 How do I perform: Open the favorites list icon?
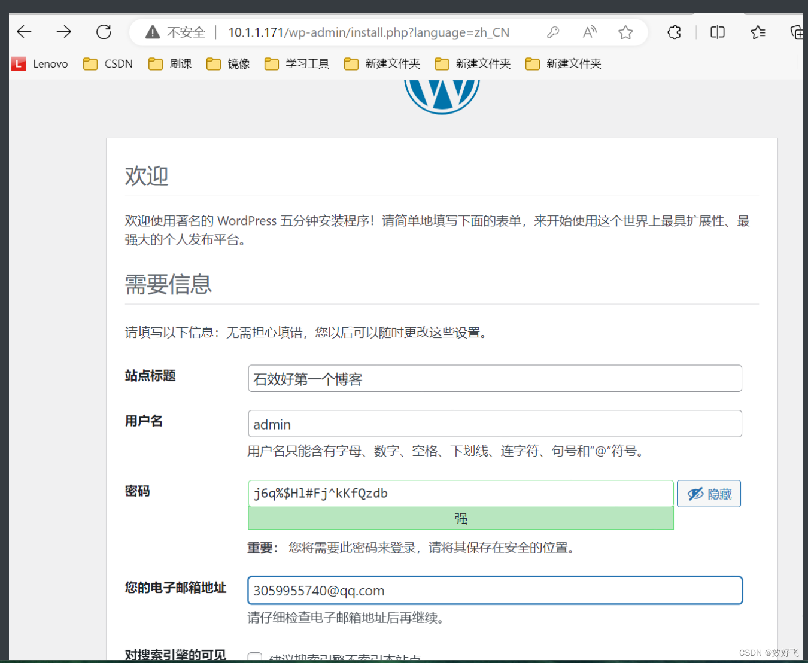[x=758, y=32]
